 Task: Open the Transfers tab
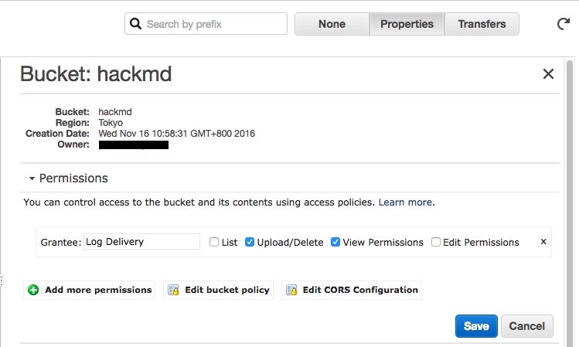click(x=482, y=24)
